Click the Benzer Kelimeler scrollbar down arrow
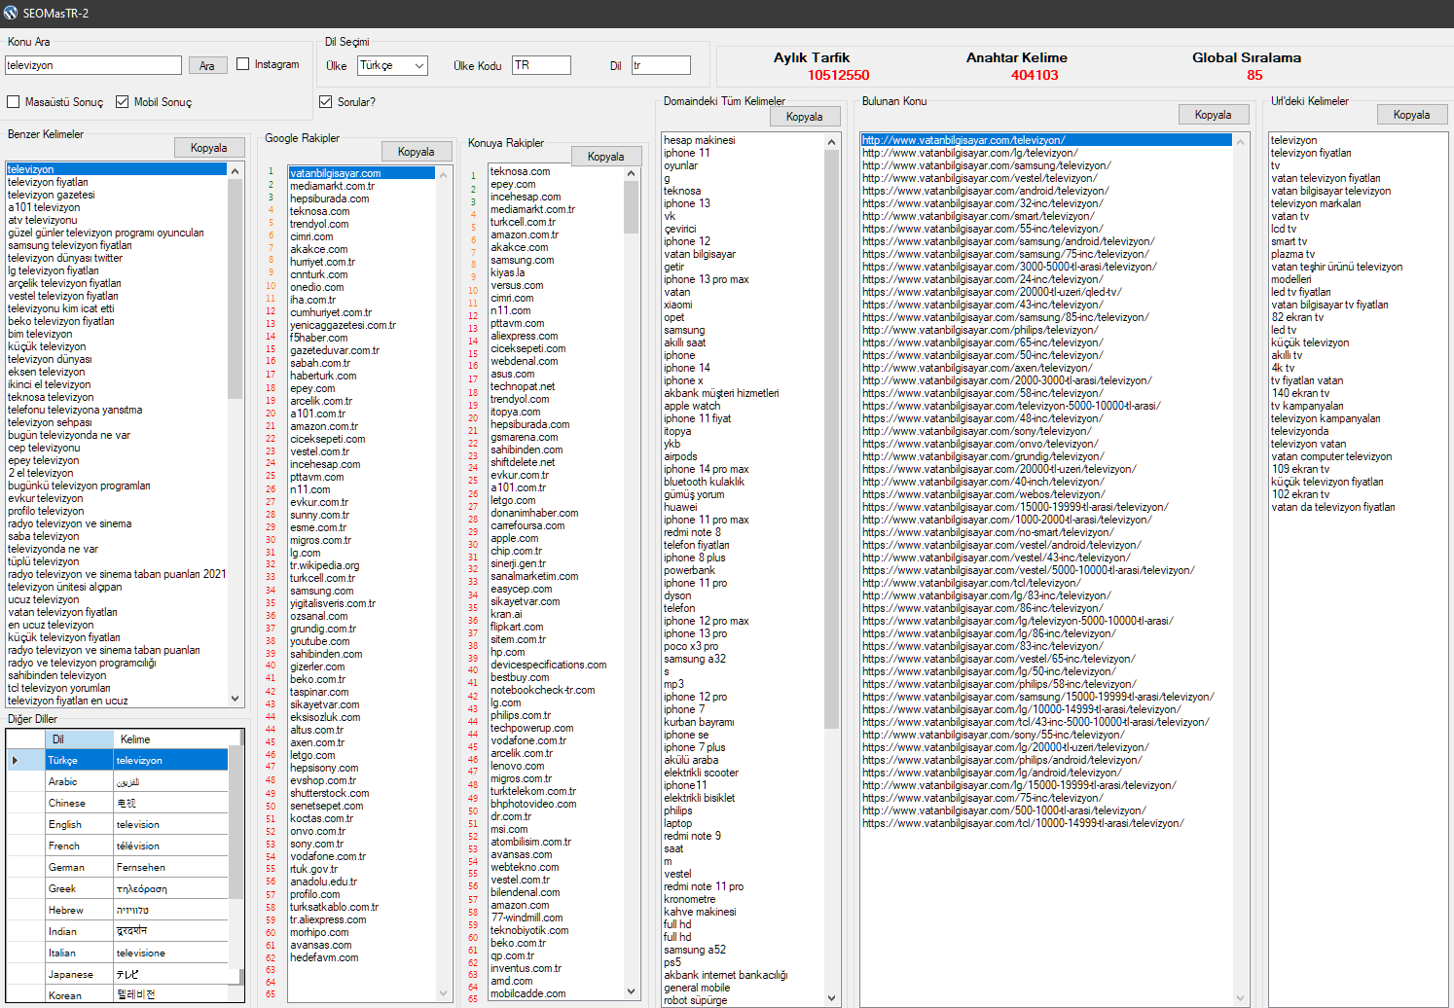Screen dimensions: 1454x1008 pyautogui.click(x=235, y=699)
